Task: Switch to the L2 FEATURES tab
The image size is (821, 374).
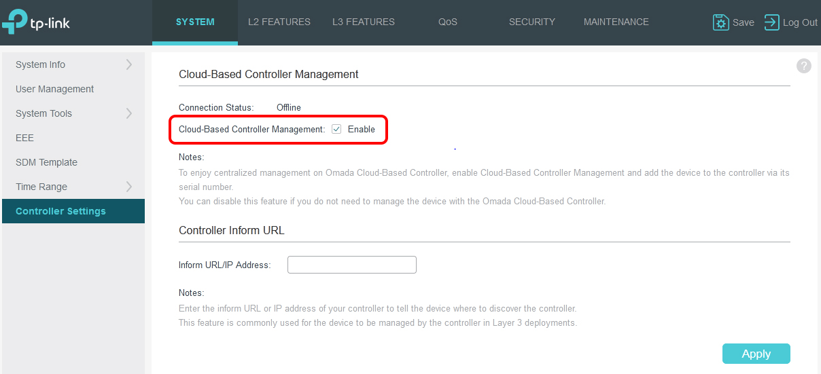Action: tap(279, 22)
